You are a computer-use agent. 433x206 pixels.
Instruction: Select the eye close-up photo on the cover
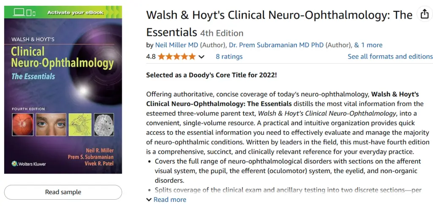pyautogui.click(x=51, y=124)
